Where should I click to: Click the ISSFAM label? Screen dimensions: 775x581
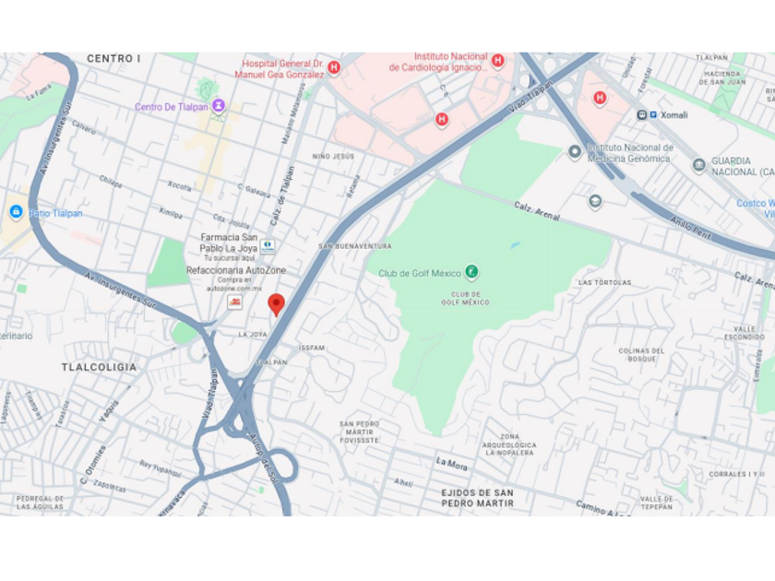point(312,348)
